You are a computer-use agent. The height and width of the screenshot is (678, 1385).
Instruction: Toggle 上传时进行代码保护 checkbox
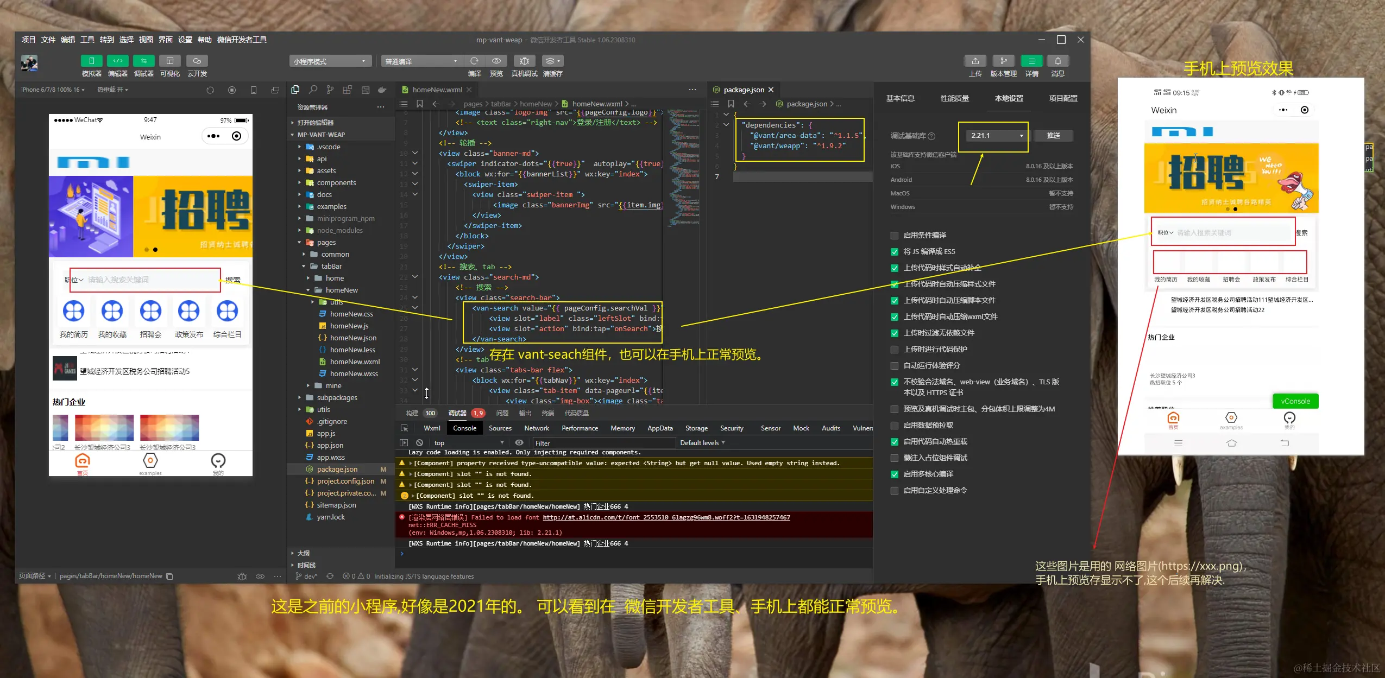click(894, 349)
